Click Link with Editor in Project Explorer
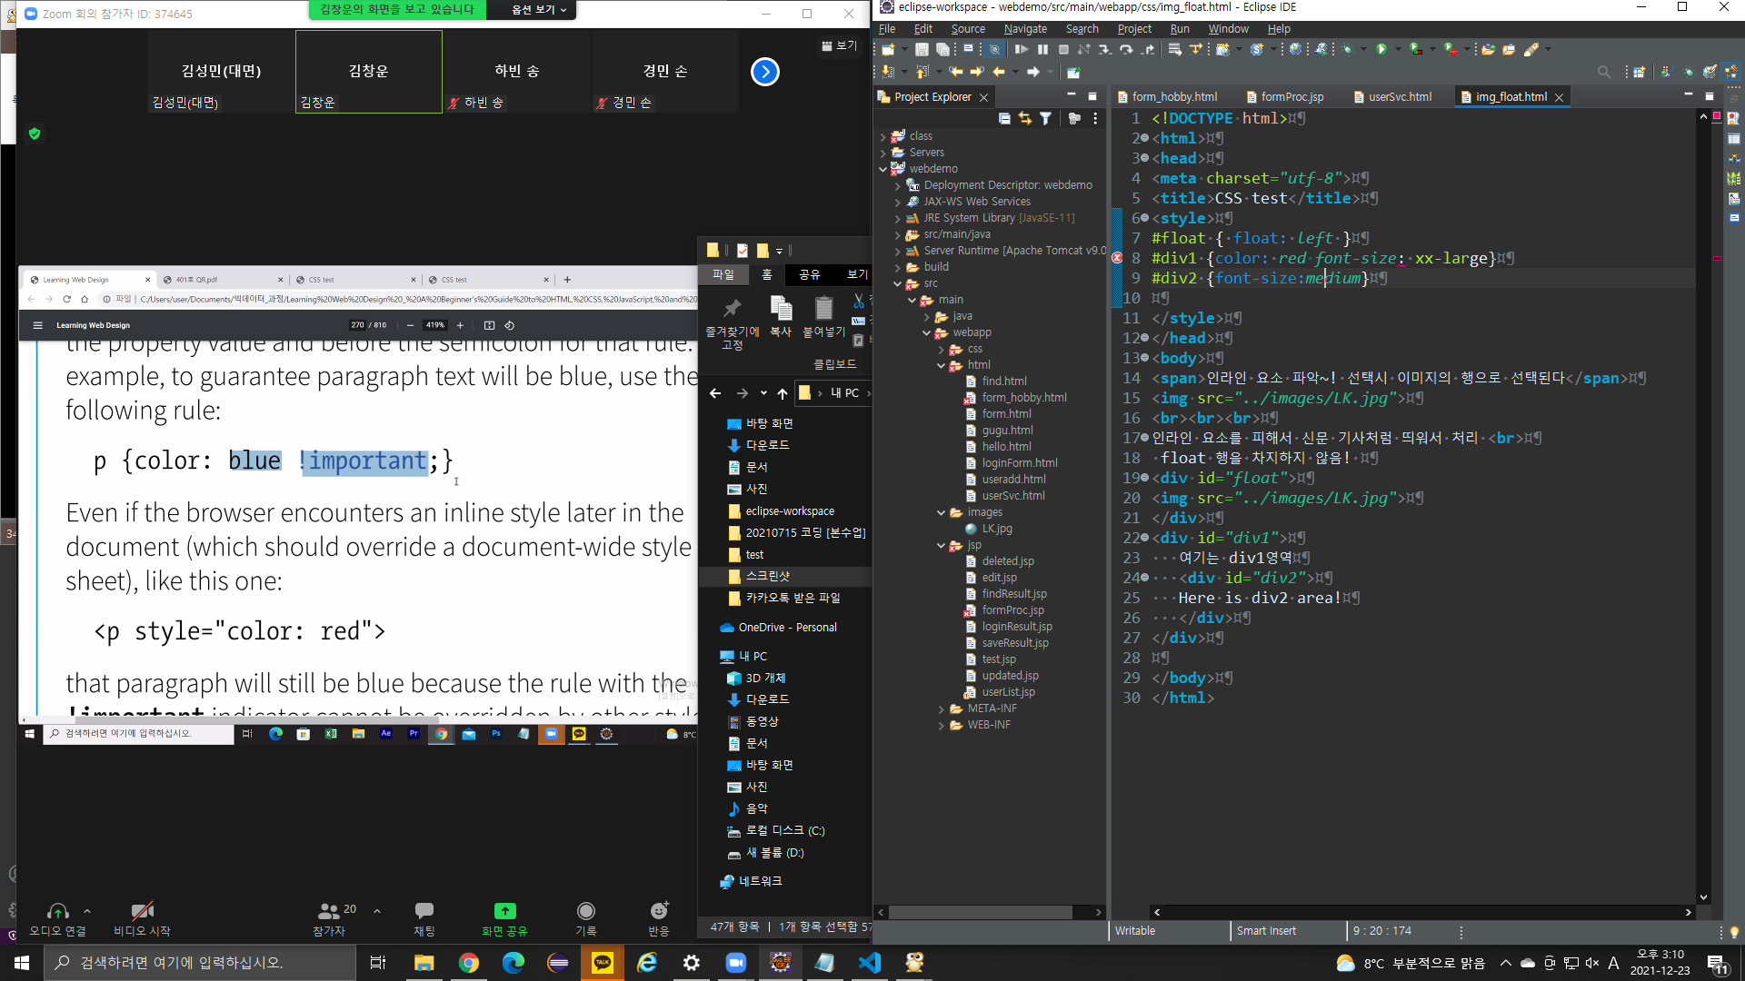 point(1024,119)
